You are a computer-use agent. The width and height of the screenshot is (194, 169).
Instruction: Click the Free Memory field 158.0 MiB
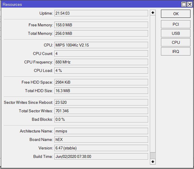click(x=101, y=25)
